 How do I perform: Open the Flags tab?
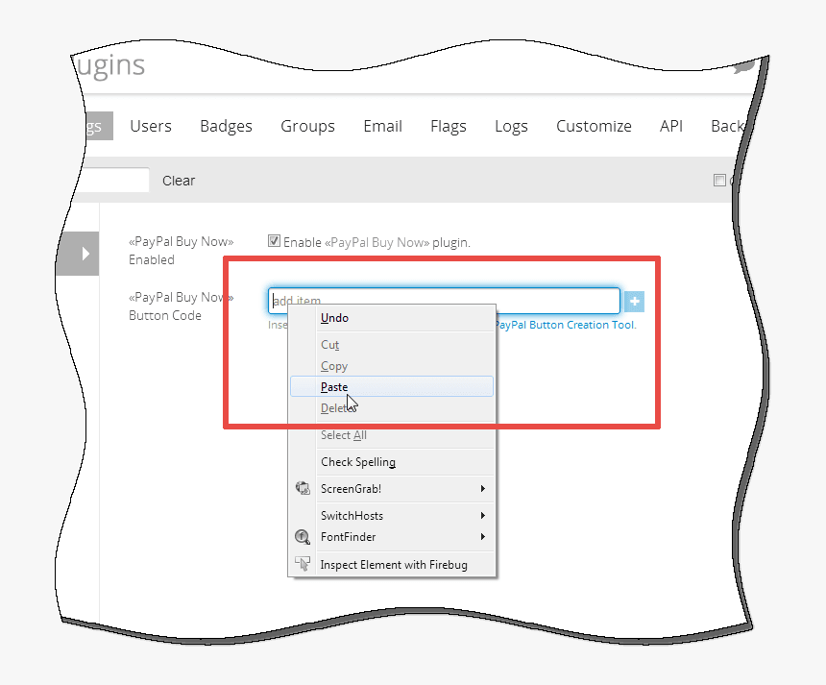[x=449, y=126]
